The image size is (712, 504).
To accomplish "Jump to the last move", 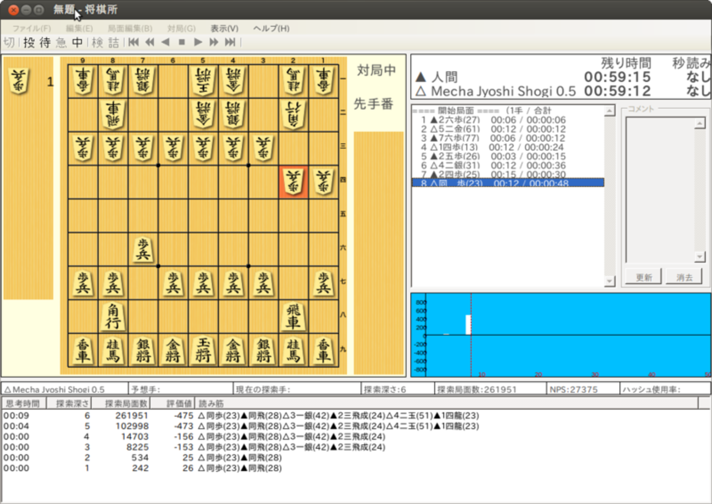I will pyautogui.click(x=231, y=42).
